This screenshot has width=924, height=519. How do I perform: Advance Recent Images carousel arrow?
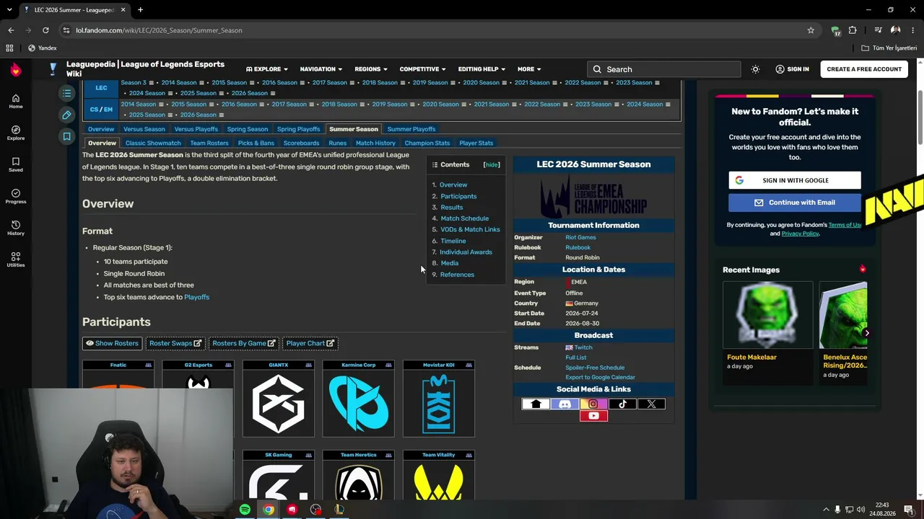pos(866,333)
